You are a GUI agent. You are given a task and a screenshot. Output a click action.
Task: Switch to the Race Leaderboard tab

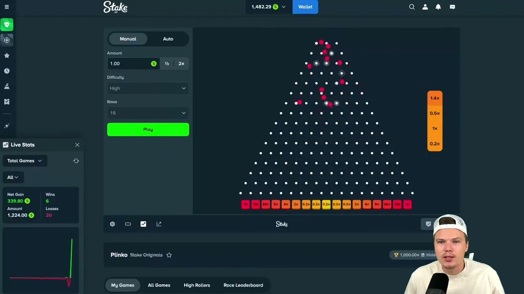(243, 285)
